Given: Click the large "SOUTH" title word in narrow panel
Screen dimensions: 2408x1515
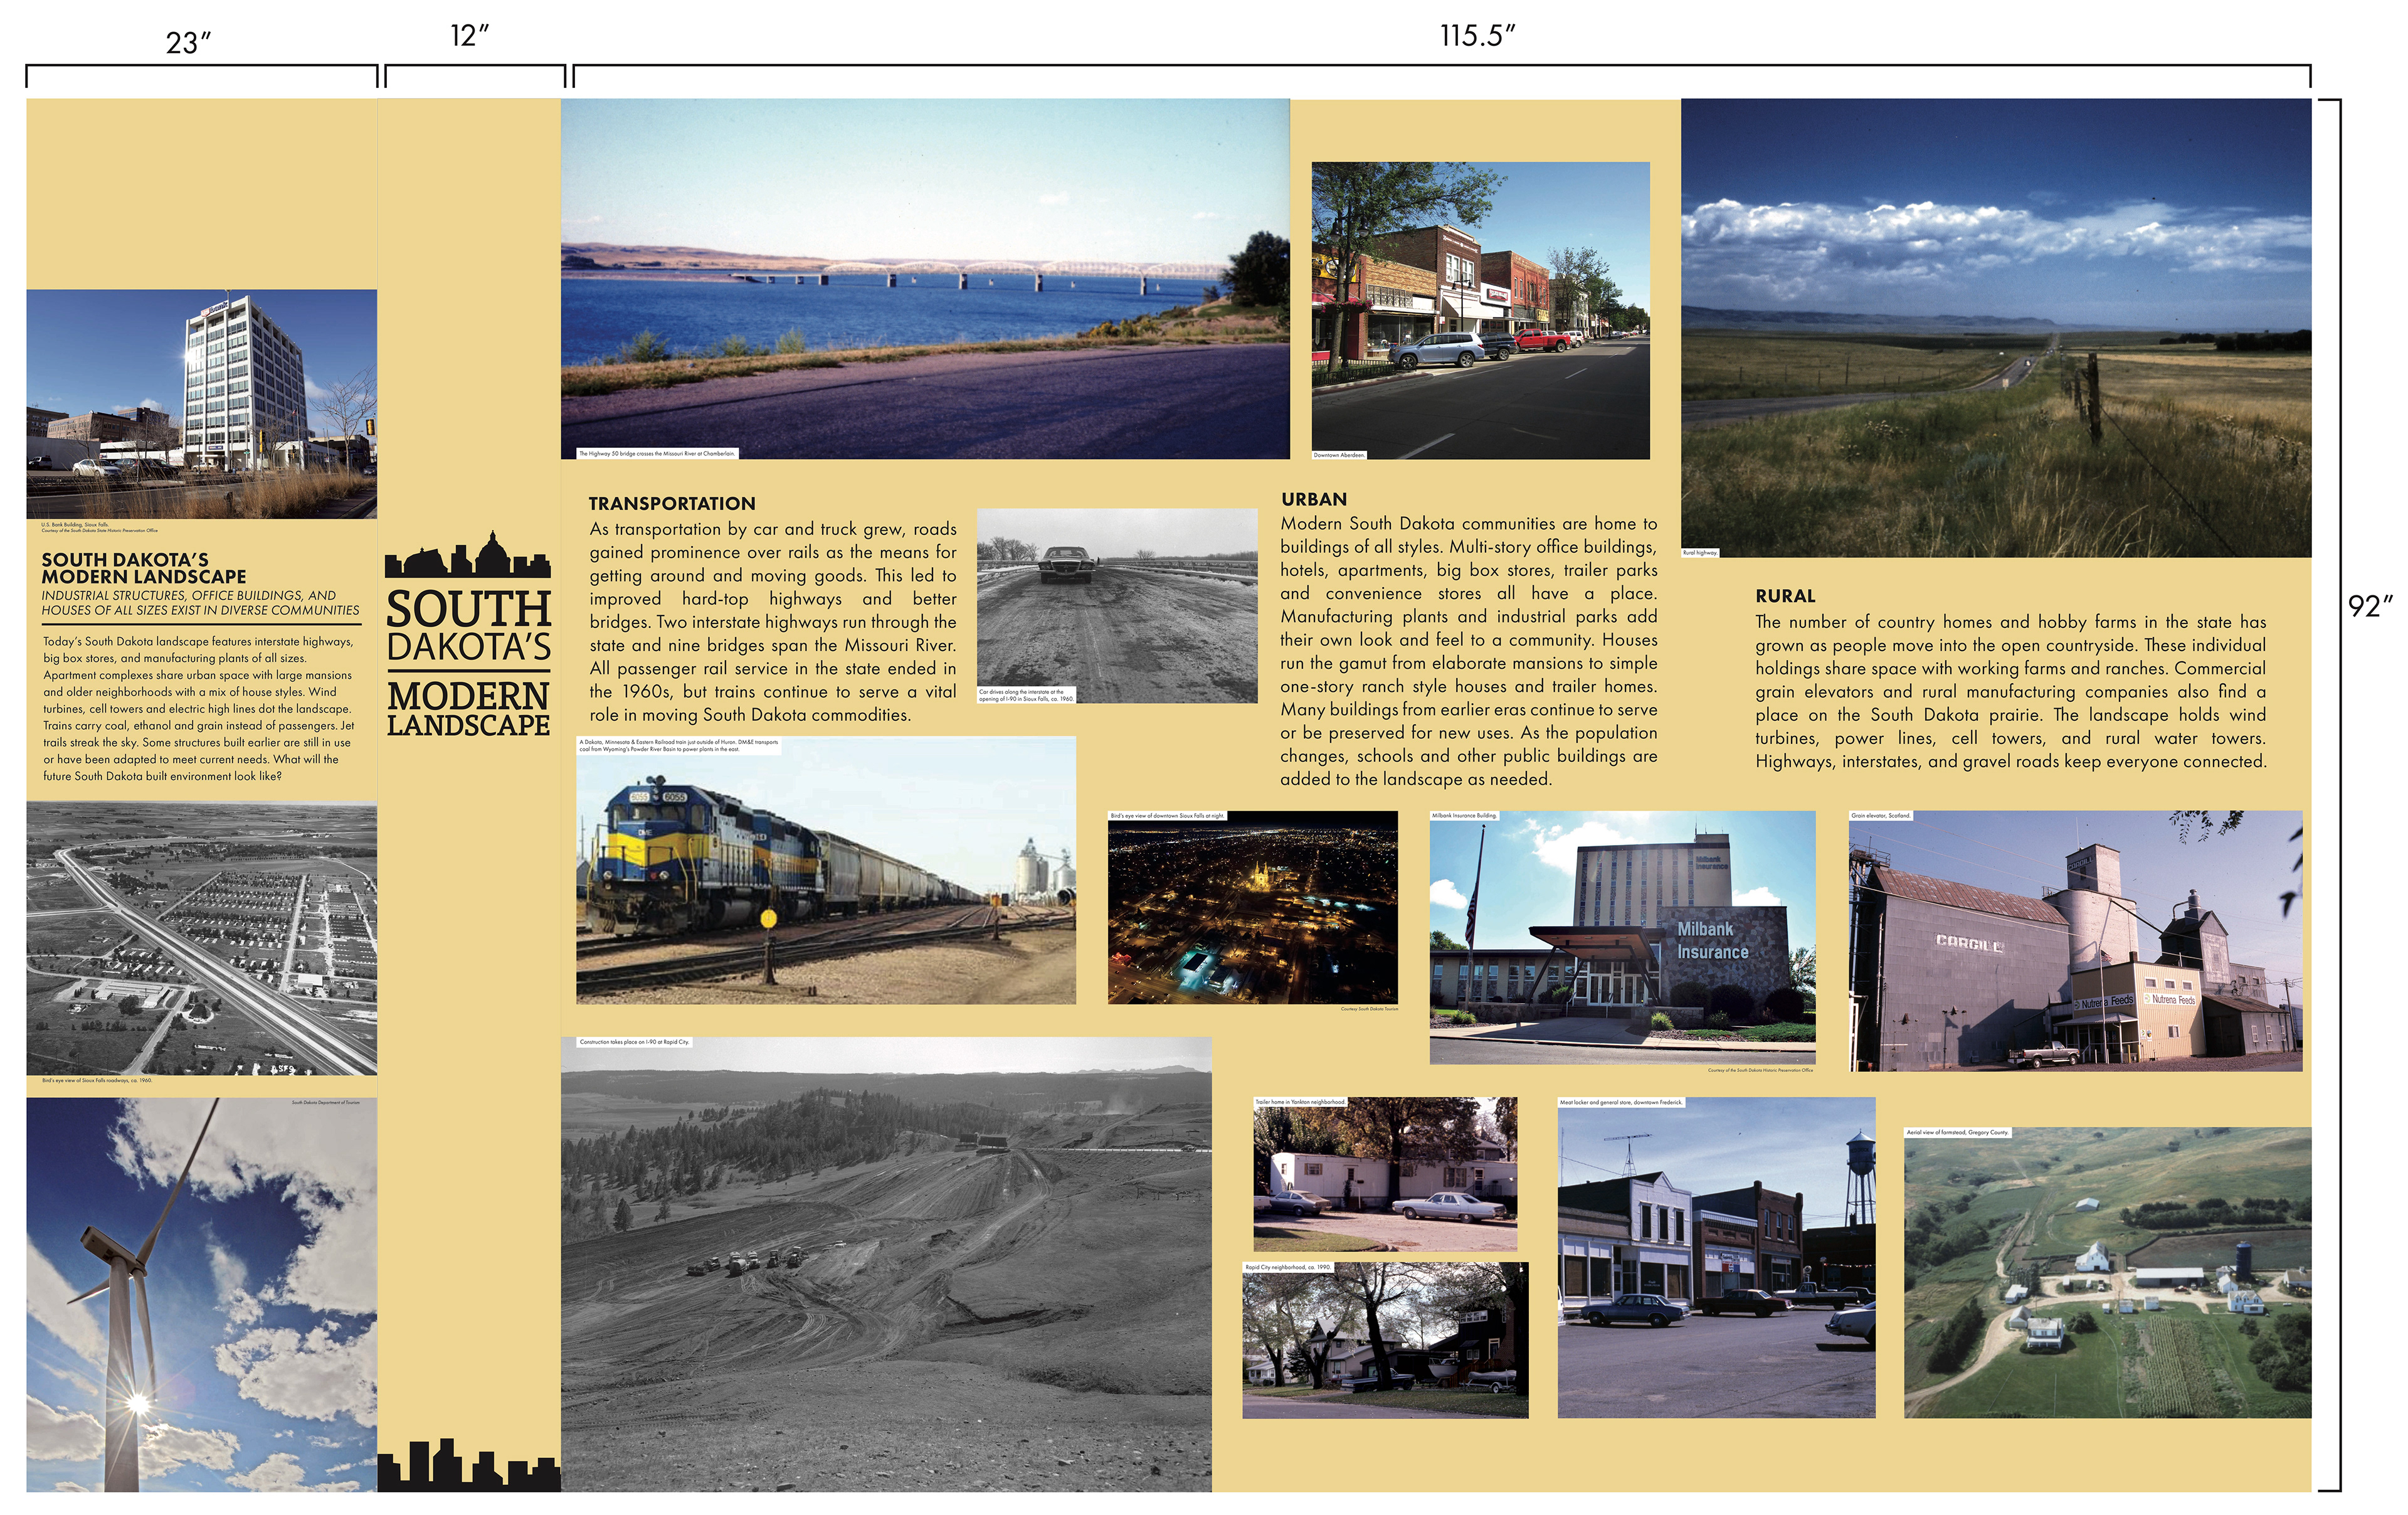Looking at the screenshot, I should (x=468, y=609).
